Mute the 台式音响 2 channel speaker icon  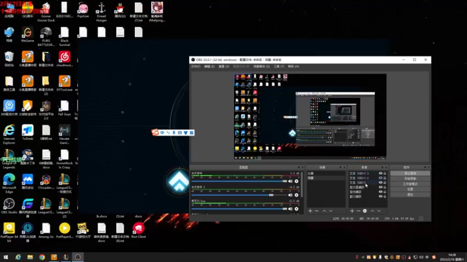coord(290,195)
